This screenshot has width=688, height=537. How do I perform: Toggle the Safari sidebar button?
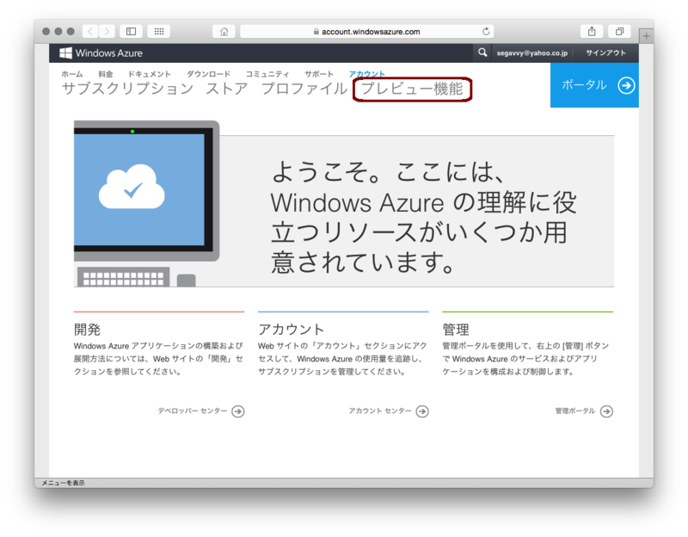[x=132, y=31]
